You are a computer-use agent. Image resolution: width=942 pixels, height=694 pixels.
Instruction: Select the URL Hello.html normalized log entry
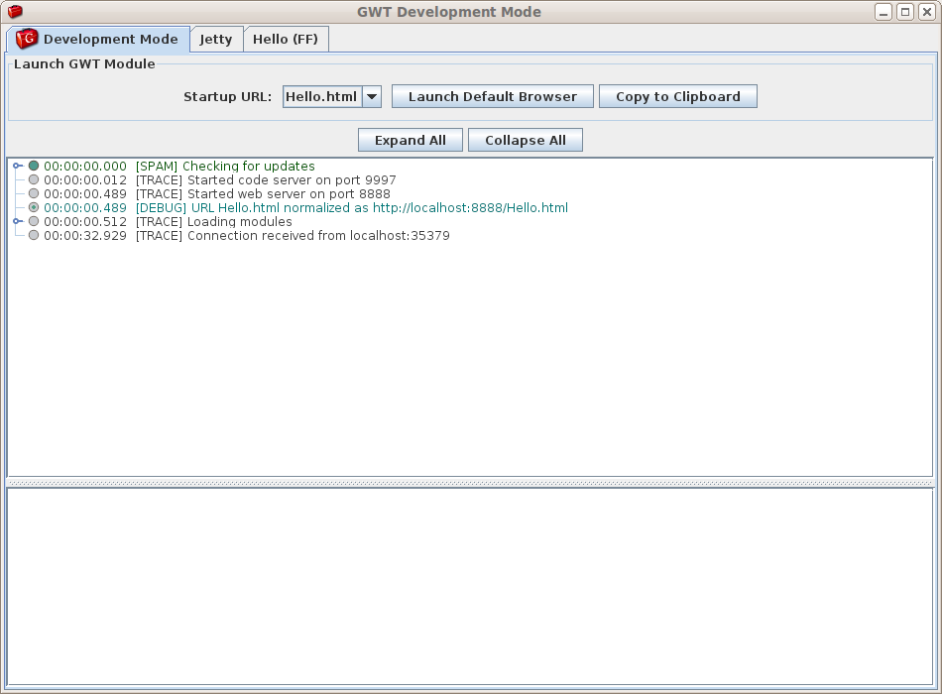click(x=305, y=207)
